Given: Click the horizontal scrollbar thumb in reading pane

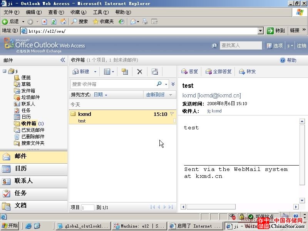Looking at the screenshot, I should [211, 207].
